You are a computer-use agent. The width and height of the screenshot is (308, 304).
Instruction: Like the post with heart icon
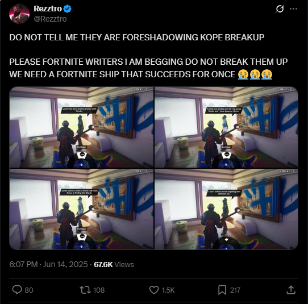(154, 290)
